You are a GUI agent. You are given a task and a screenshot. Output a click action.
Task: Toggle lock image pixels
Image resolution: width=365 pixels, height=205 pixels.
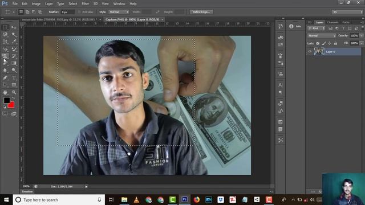click(x=324, y=43)
